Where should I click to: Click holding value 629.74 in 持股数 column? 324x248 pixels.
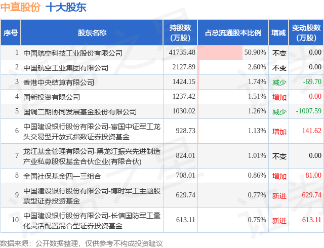point(185,195)
